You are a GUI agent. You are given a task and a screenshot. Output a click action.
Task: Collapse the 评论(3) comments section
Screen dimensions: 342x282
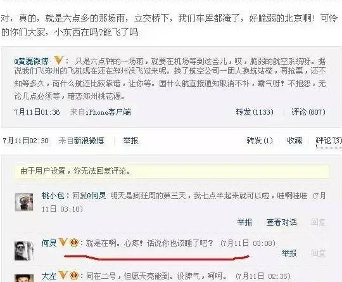pos(329,140)
